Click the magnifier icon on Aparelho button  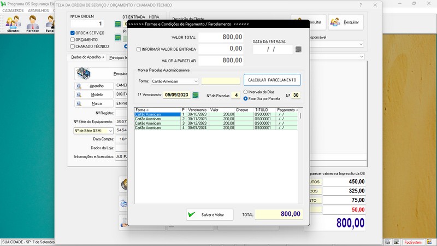tap(79, 86)
